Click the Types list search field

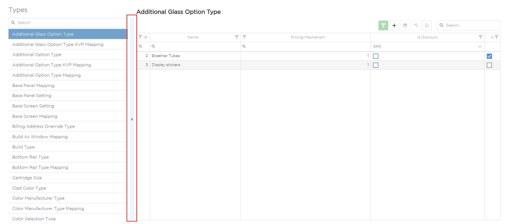tap(68, 23)
